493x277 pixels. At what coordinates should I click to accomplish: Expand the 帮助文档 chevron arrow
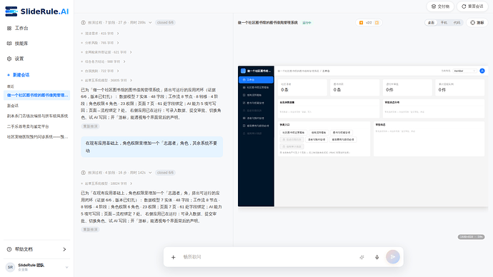(64, 249)
